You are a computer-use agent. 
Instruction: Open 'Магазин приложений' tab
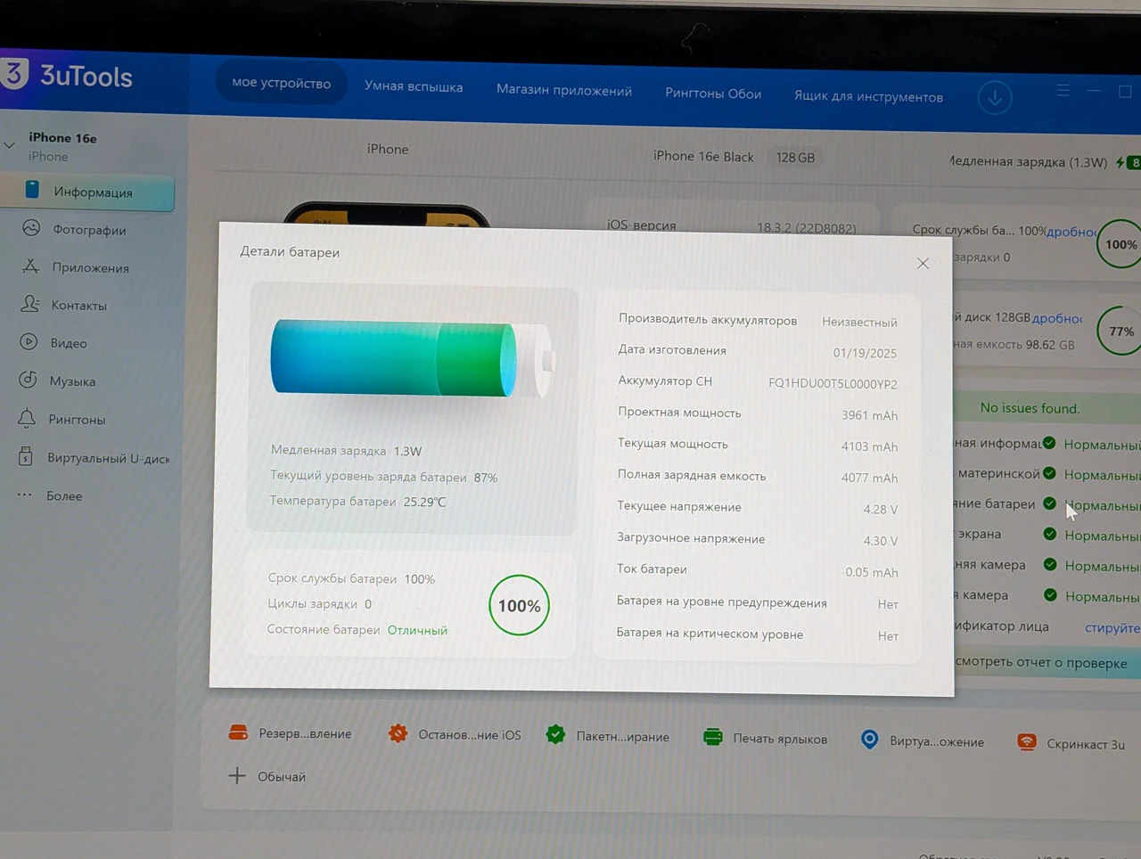[564, 90]
